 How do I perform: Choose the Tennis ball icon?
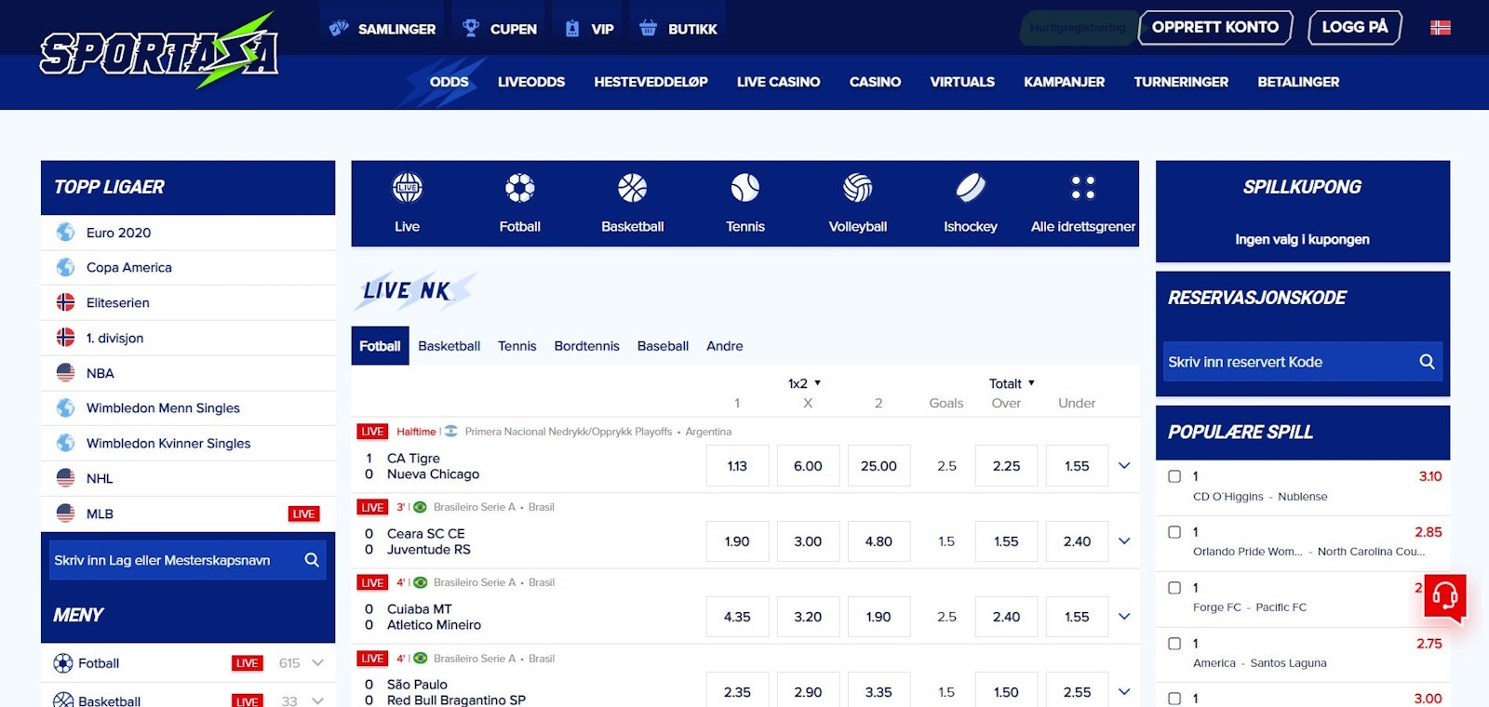click(744, 189)
